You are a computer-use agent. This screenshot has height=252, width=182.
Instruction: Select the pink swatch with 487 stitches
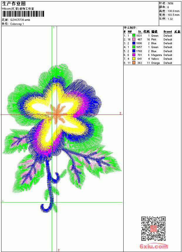[x=134, y=39]
